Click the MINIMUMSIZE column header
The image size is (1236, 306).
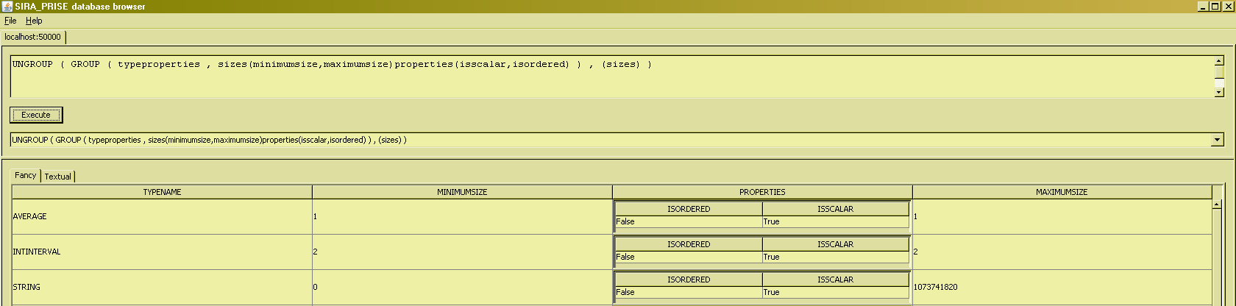pos(462,192)
